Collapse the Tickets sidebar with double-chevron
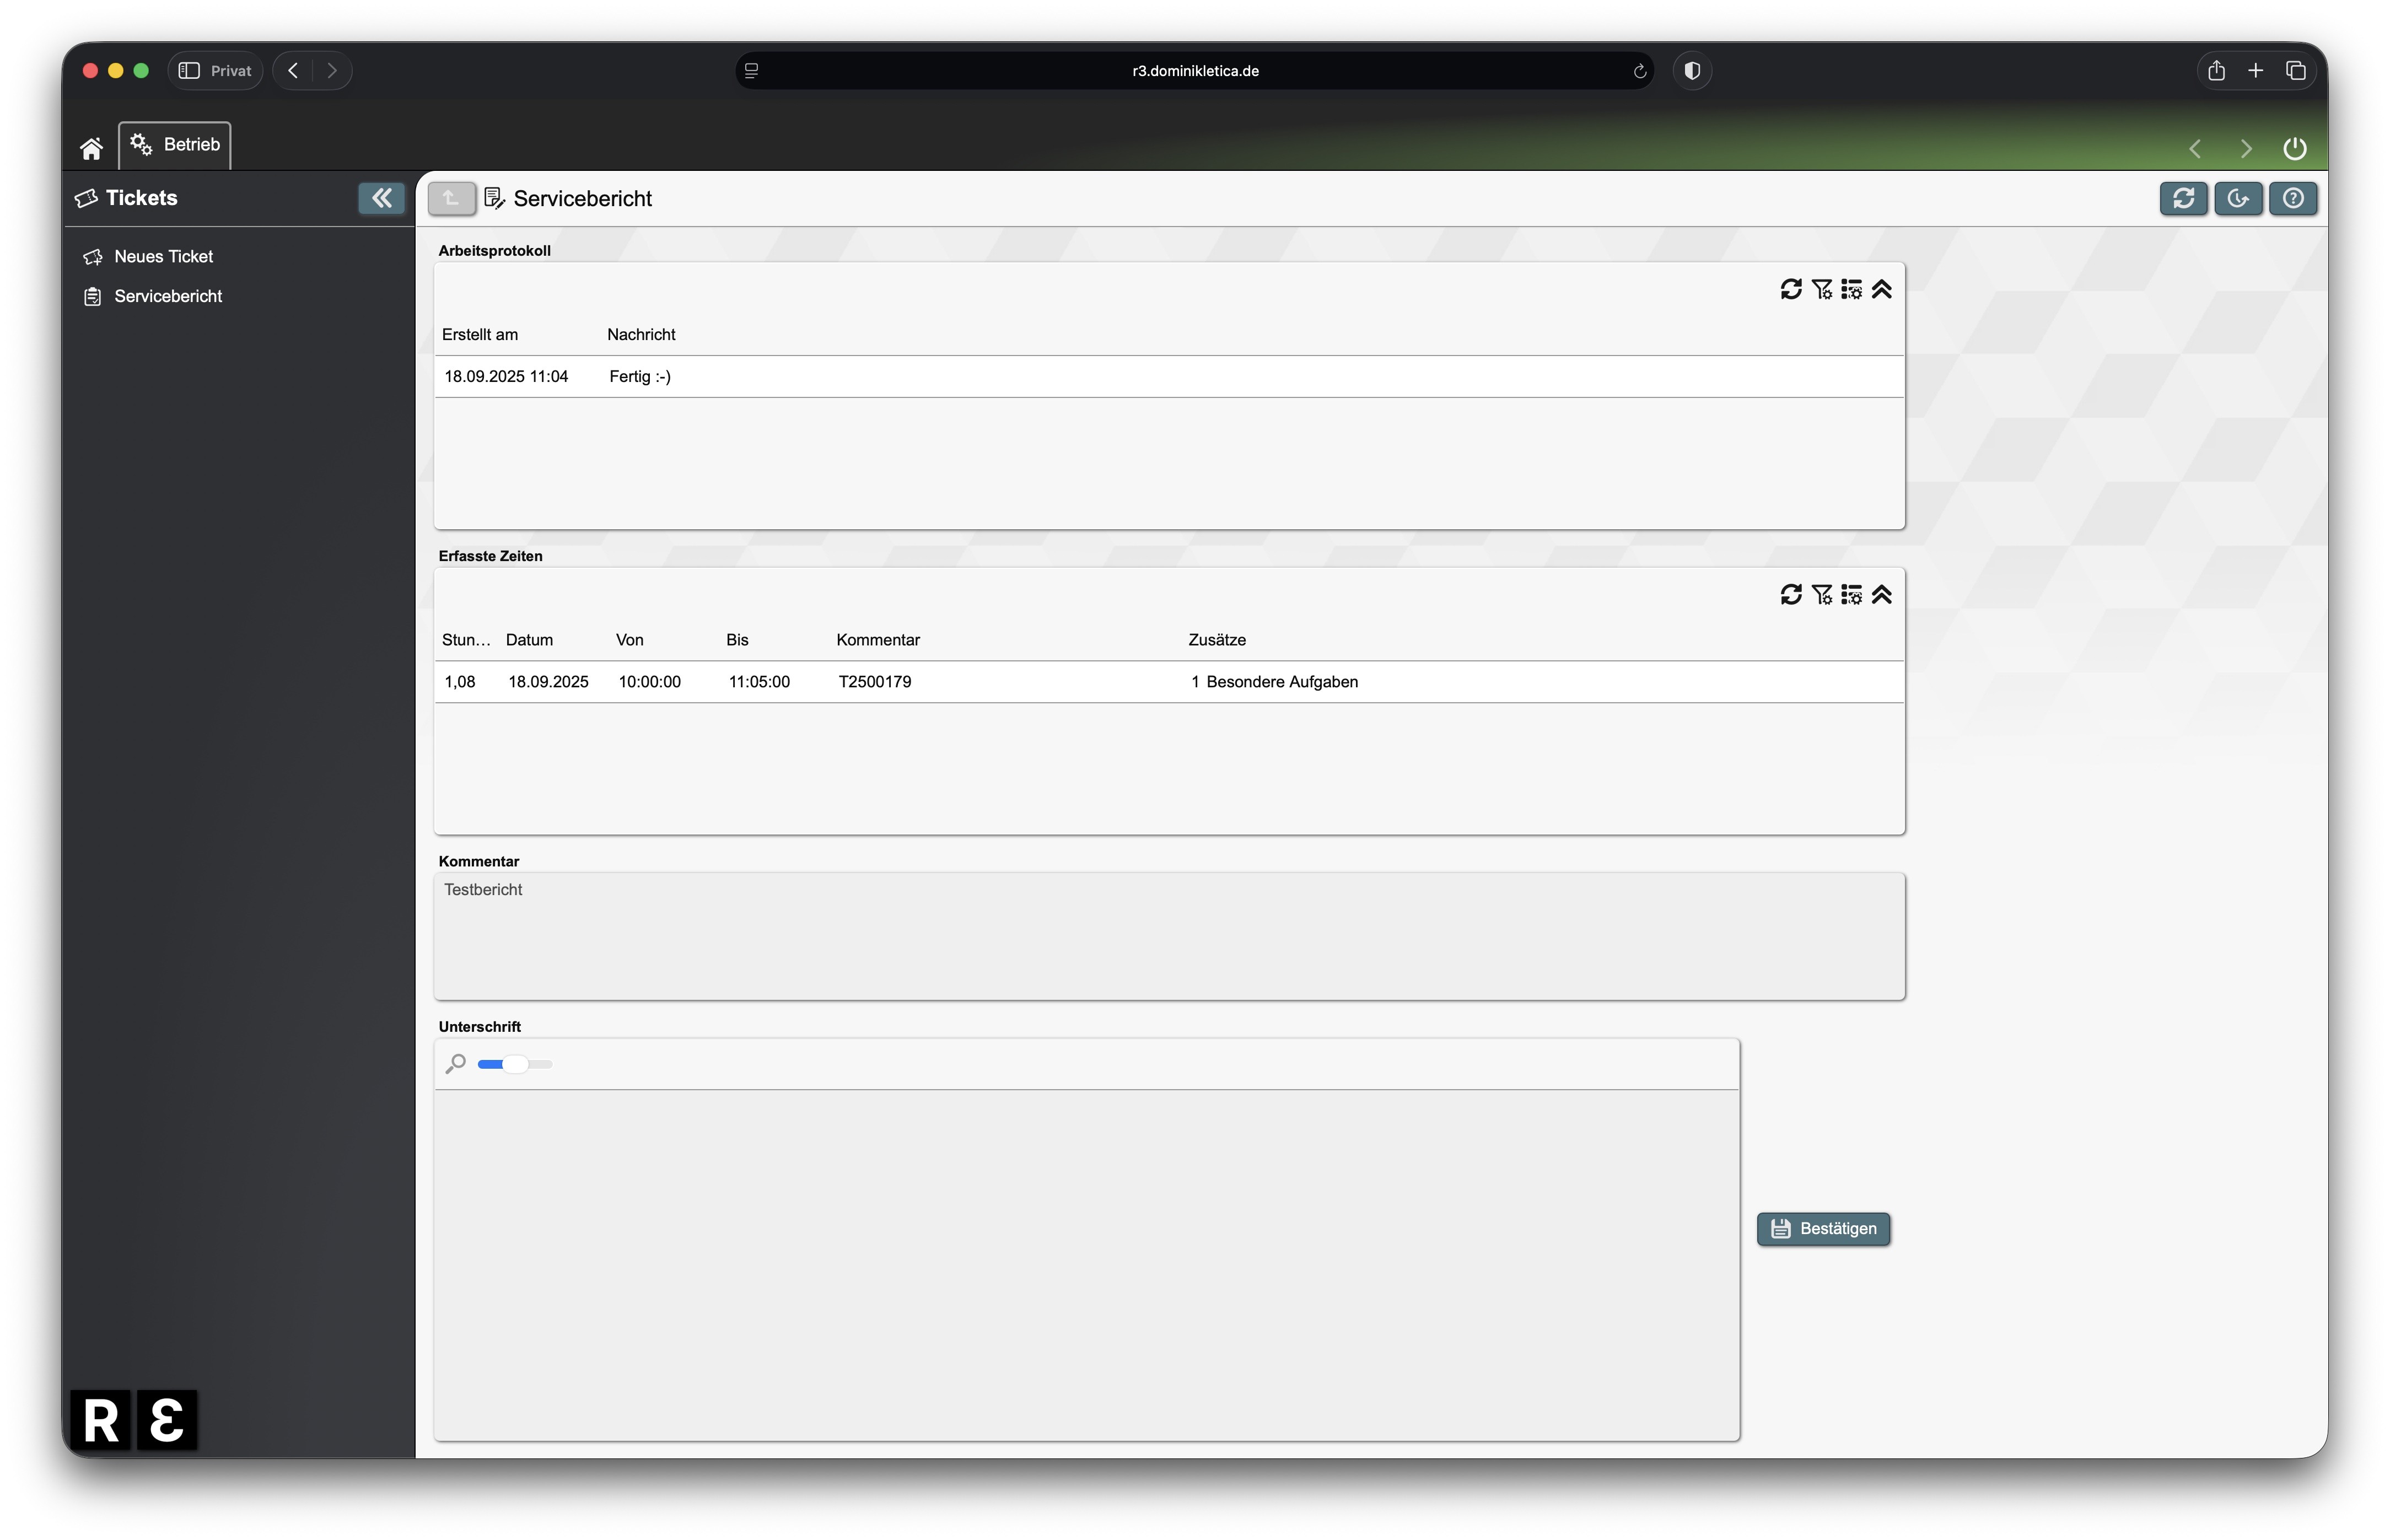This screenshot has width=2390, height=1540. [x=381, y=198]
